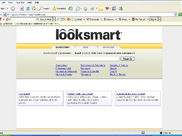This screenshot has height=136, width=182.
Task: Click the Internet zone globe icon
Action: click(x=161, y=133)
